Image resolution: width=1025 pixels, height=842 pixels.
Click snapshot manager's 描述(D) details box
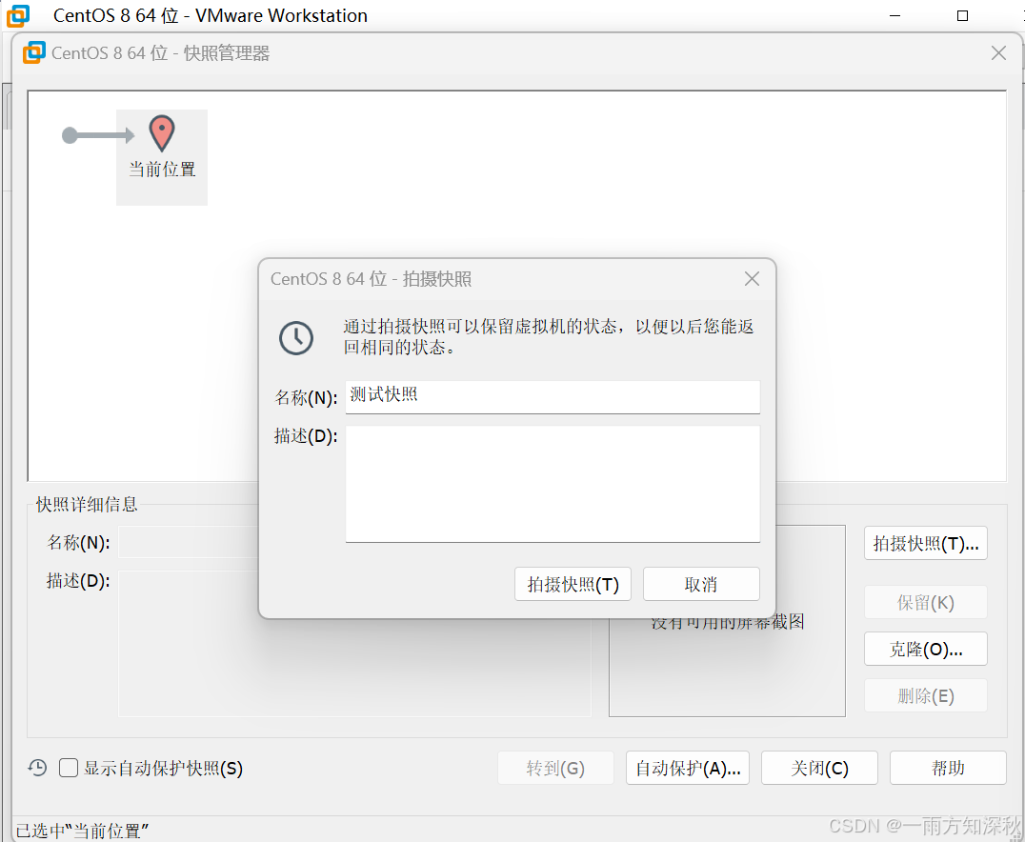click(x=354, y=644)
